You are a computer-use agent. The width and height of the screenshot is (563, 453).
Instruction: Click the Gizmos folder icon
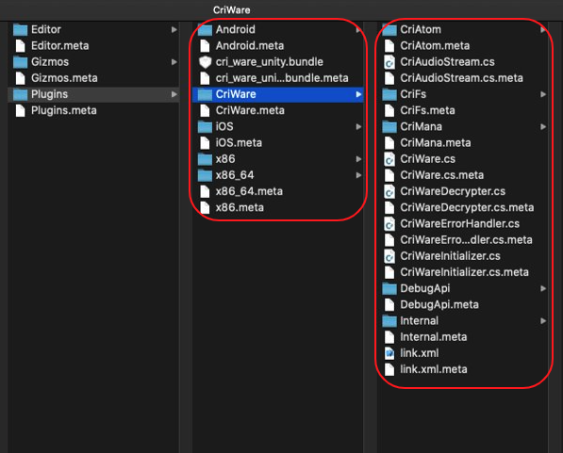point(20,62)
